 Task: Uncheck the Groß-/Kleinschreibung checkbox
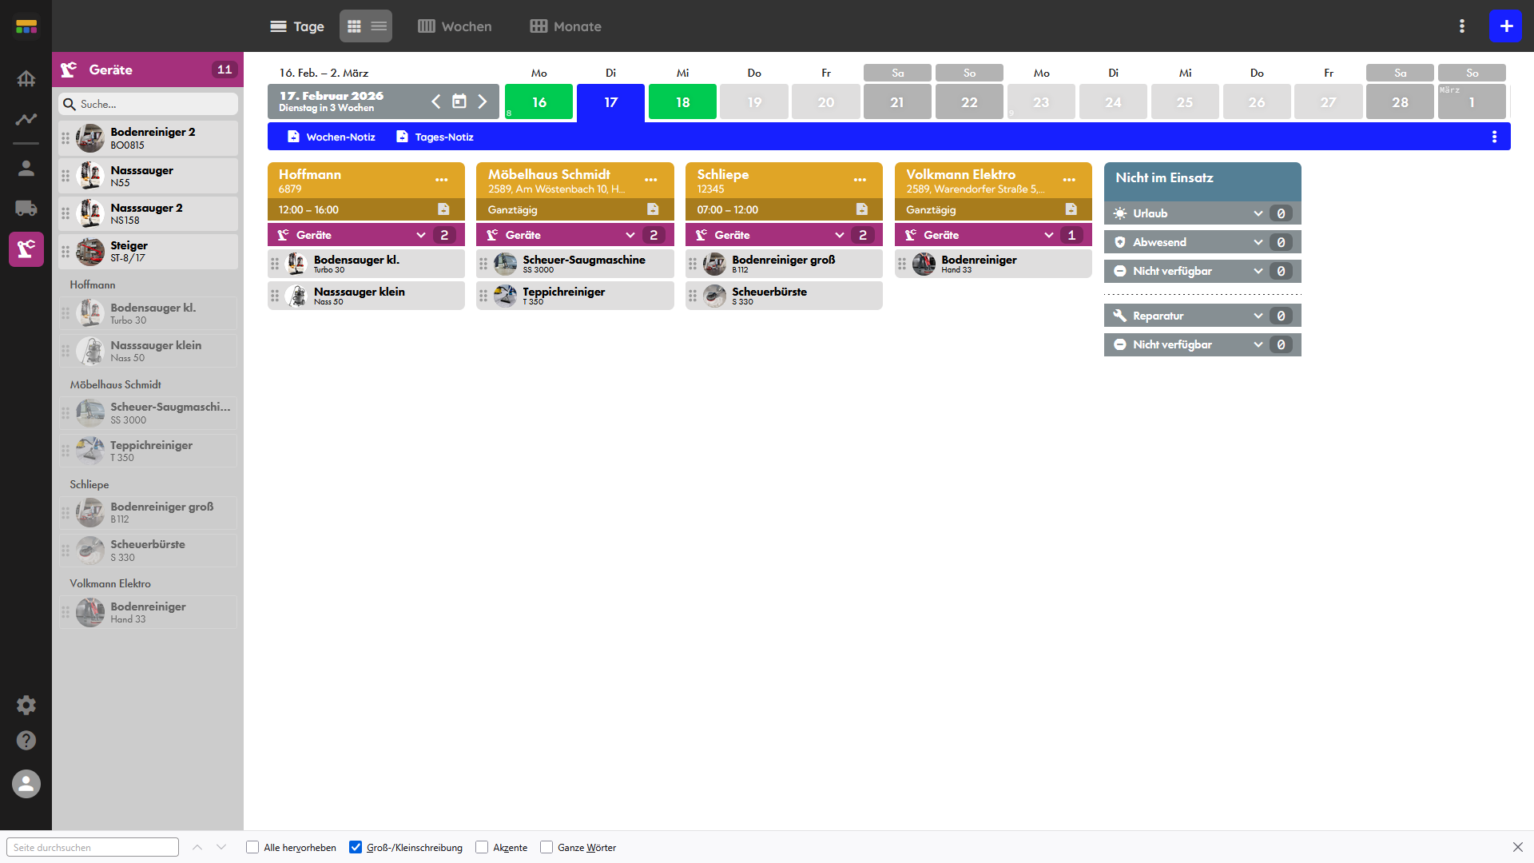(356, 847)
